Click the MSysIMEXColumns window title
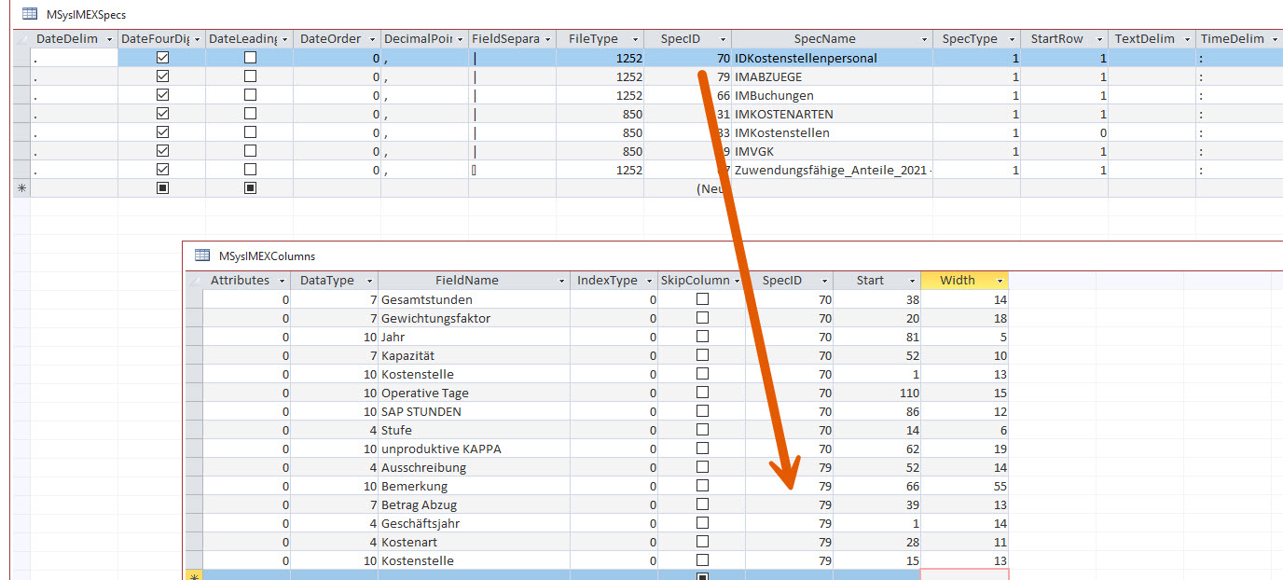 (267, 255)
